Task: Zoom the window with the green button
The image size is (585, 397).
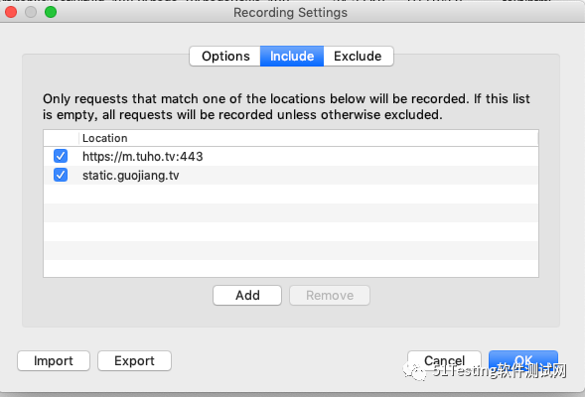Action: 51,12
